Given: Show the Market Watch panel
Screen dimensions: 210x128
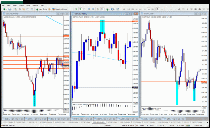Looking at the screenshot, I should point(16,9).
